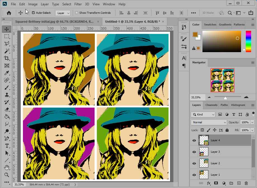Switch to Squared-Brittney-initial.jpg document tab
This screenshot has height=188, width=257.
tap(55, 22)
